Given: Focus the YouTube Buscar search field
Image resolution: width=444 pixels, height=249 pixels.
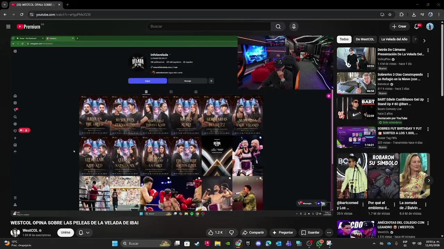Looking at the screenshot, I should pyautogui.click(x=209, y=27).
